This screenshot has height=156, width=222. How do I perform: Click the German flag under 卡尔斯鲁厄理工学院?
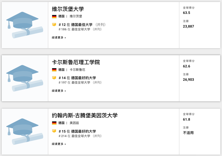tap(54, 70)
